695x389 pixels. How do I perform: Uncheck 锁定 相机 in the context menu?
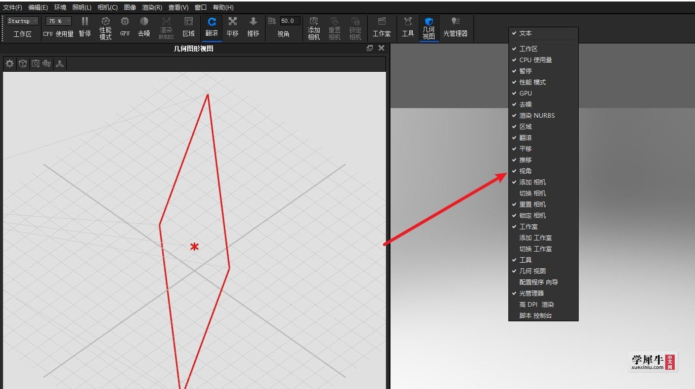pos(543,215)
